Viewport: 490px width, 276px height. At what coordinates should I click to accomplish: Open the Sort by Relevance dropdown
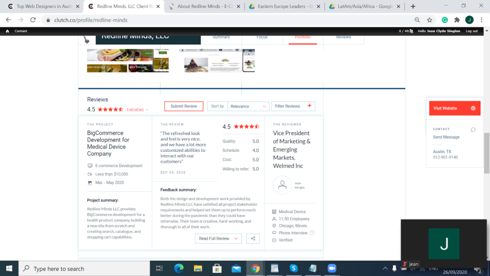pyautogui.click(x=248, y=106)
